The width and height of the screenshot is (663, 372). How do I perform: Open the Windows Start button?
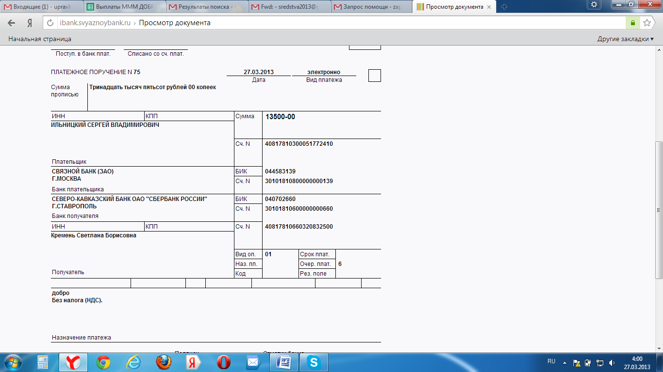pos(13,361)
